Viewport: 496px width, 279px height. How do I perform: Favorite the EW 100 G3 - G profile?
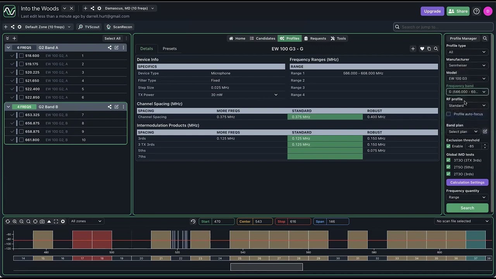tap(422, 49)
